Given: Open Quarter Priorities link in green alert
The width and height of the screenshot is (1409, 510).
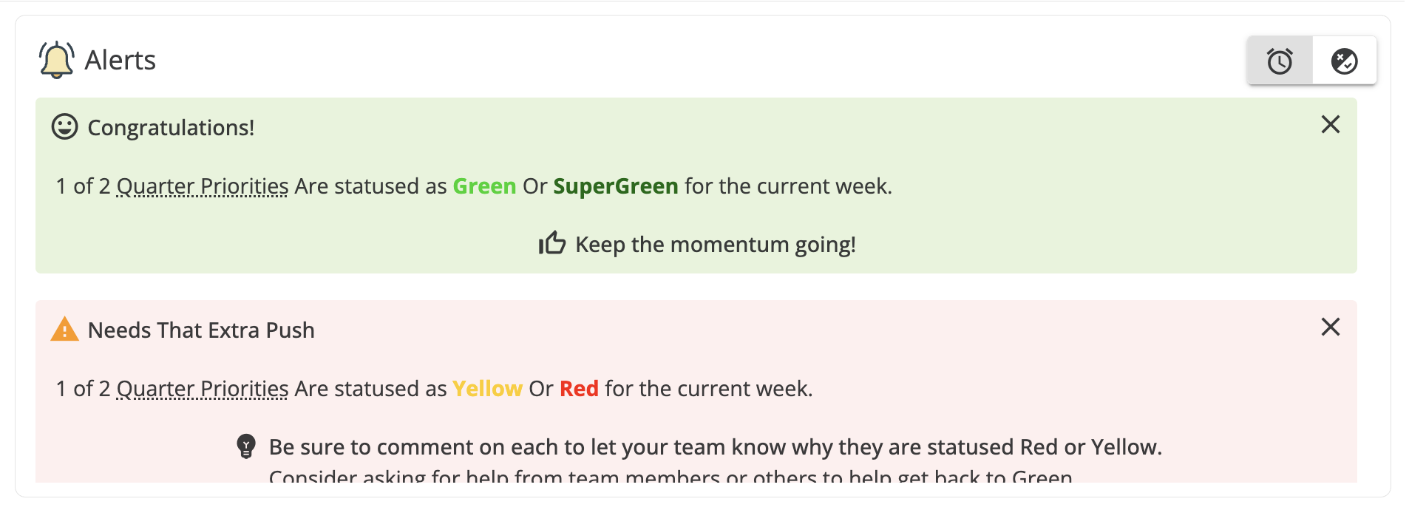Looking at the screenshot, I should [203, 186].
